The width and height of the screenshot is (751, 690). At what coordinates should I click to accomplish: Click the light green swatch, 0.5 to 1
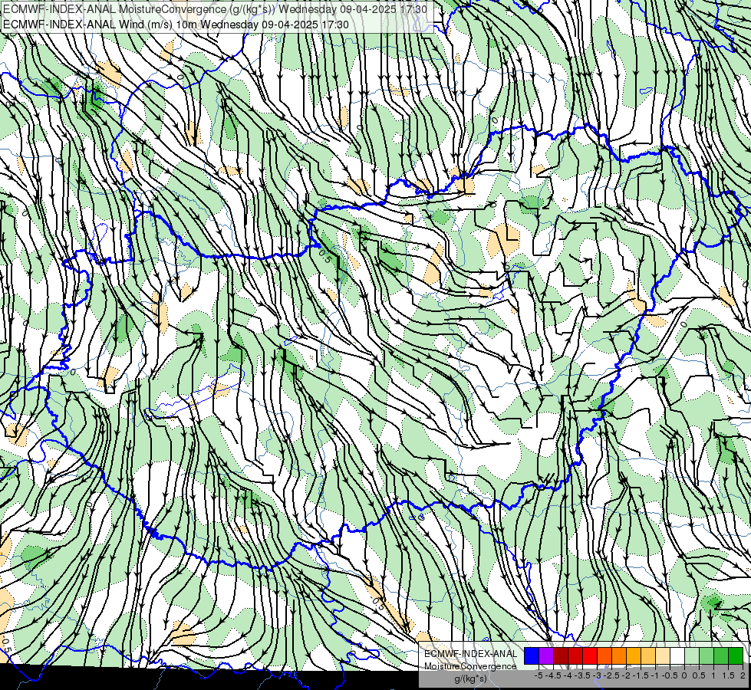707,656
